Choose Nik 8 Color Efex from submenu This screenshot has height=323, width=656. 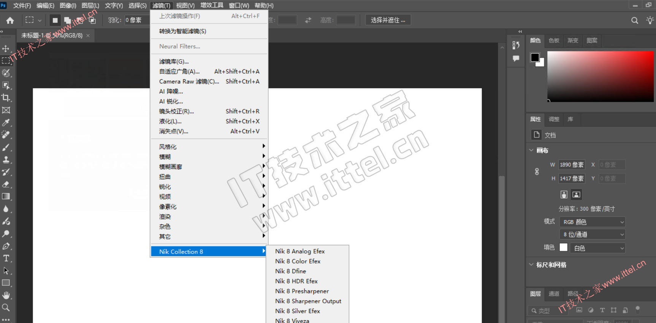(298, 261)
